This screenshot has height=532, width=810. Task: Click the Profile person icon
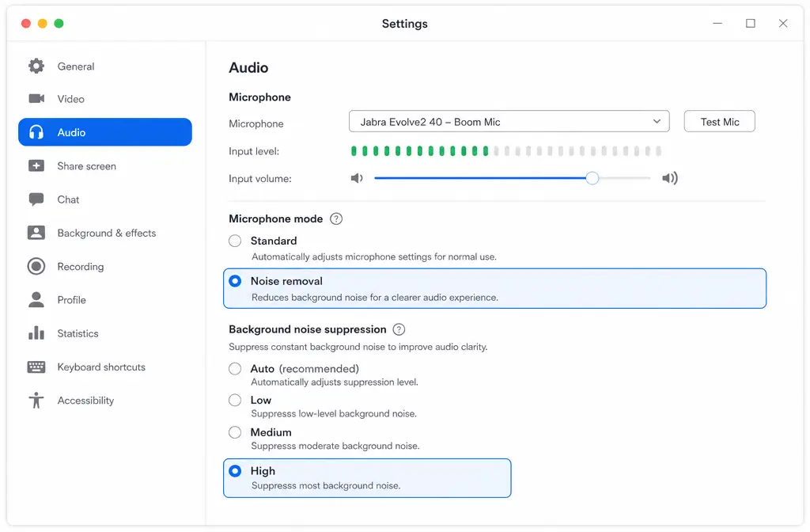(x=36, y=300)
